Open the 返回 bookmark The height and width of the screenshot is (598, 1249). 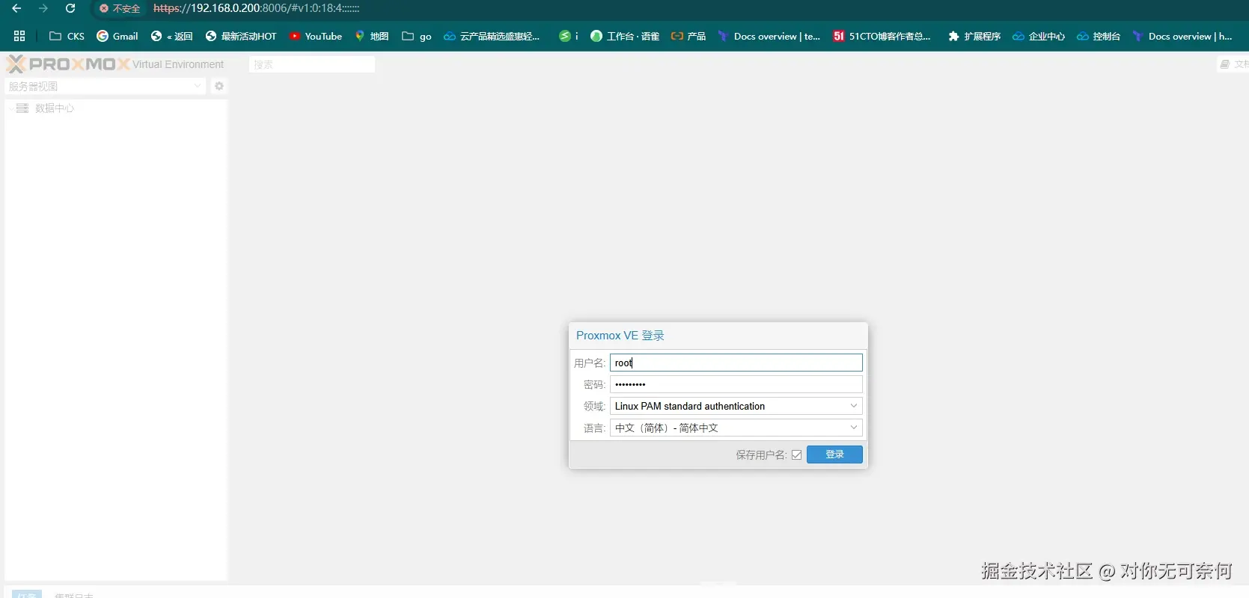pyautogui.click(x=172, y=36)
